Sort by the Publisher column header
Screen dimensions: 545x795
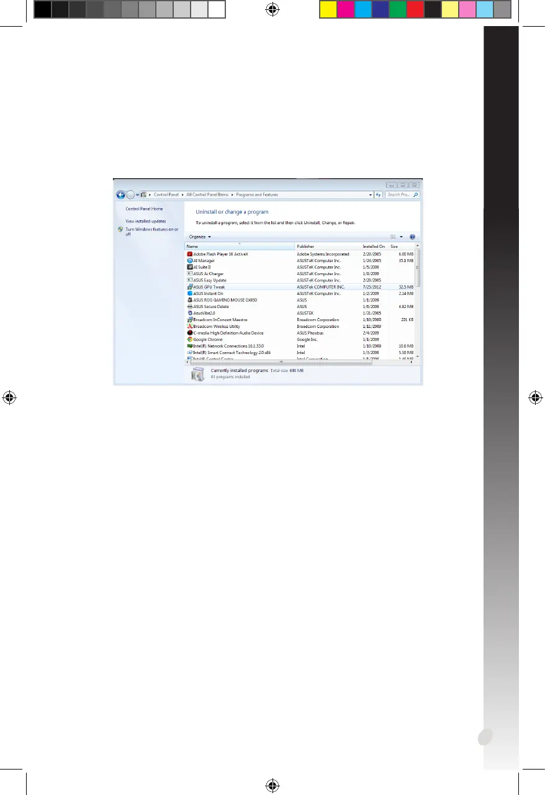point(328,247)
